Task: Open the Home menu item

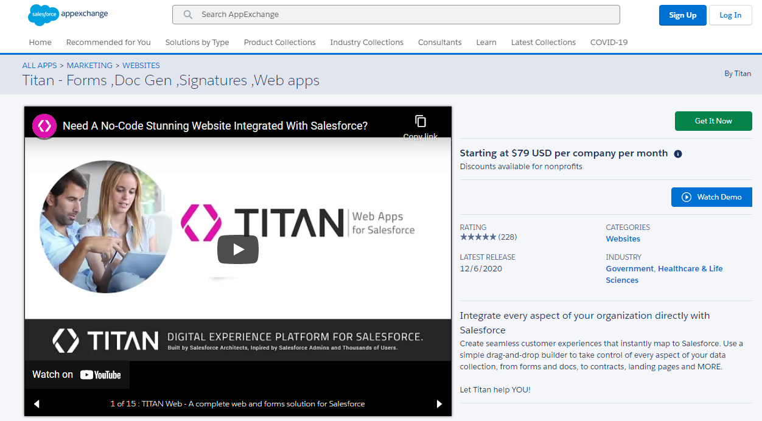Action: [40, 43]
